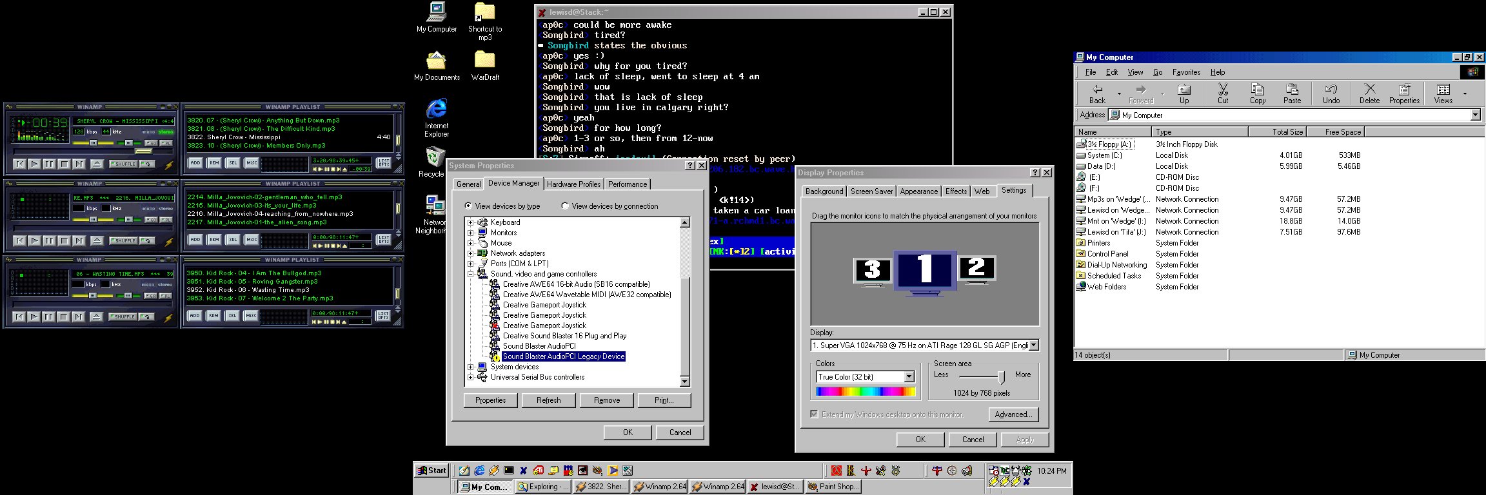The height and width of the screenshot is (495, 1486).
Task: Expand the Network adapters node
Action: pos(470,253)
